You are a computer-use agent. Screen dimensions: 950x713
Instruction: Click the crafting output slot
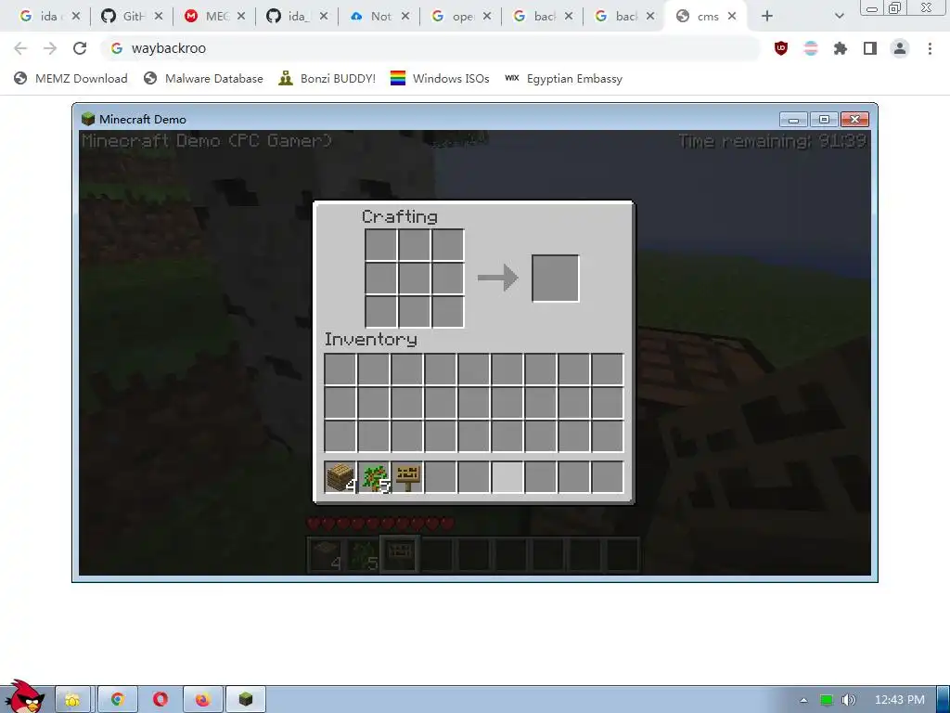(555, 279)
